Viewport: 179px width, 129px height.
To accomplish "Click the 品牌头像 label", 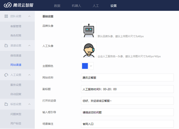I will [x=48, y=26].
